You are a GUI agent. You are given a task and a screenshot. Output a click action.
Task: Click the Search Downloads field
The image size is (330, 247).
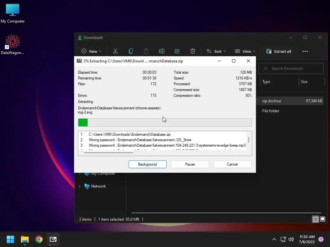click(x=291, y=69)
